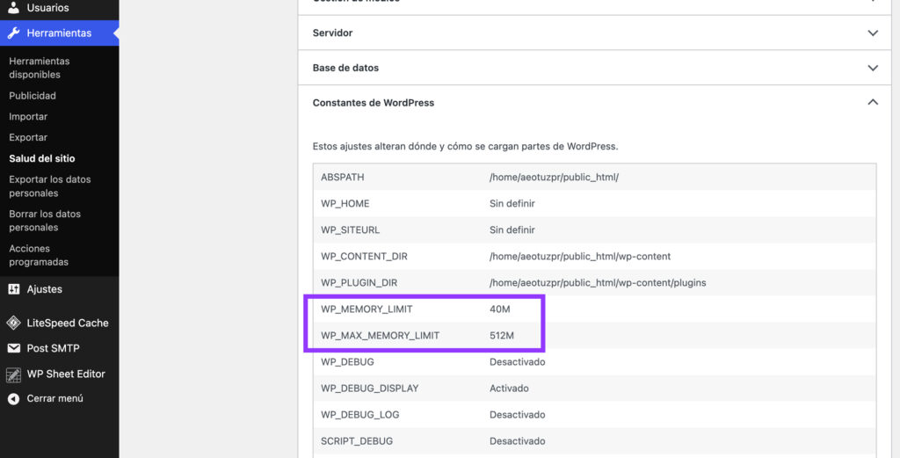The image size is (900, 458).
Task: Select WP_CONTENT_DIR constant name
Action: point(364,257)
